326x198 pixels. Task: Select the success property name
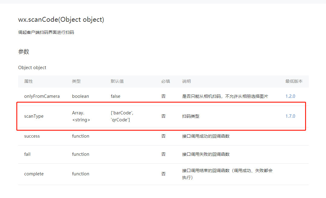pos(32,136)
